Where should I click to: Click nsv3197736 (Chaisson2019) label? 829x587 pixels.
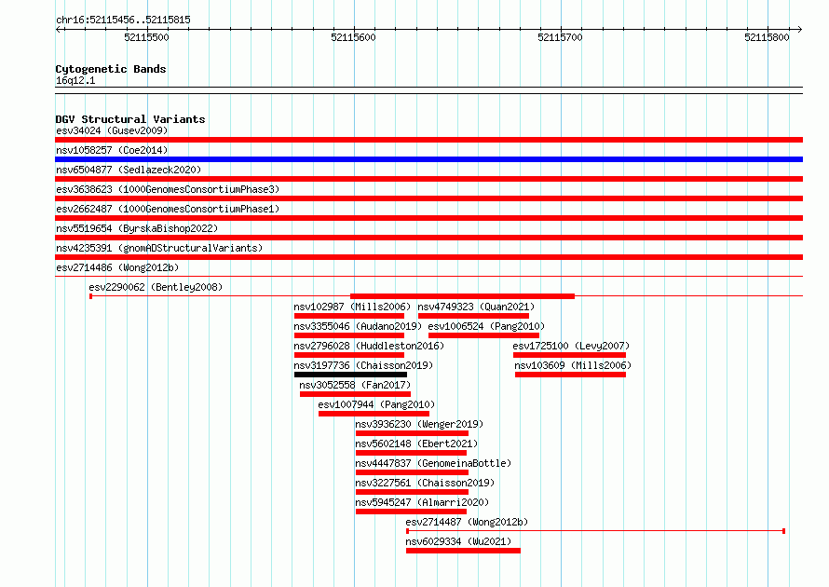point(363,365)
